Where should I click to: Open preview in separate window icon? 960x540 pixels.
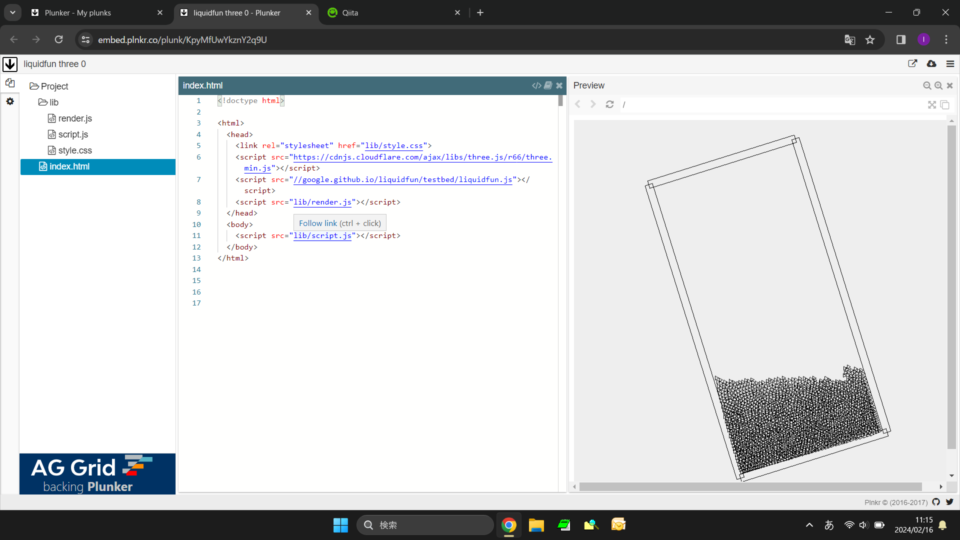945,104
